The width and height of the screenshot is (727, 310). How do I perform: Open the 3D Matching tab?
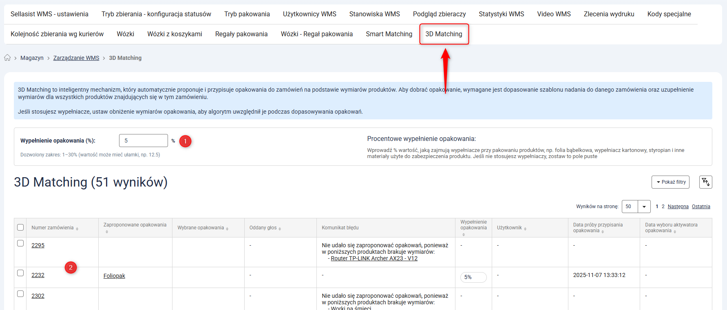444,34
